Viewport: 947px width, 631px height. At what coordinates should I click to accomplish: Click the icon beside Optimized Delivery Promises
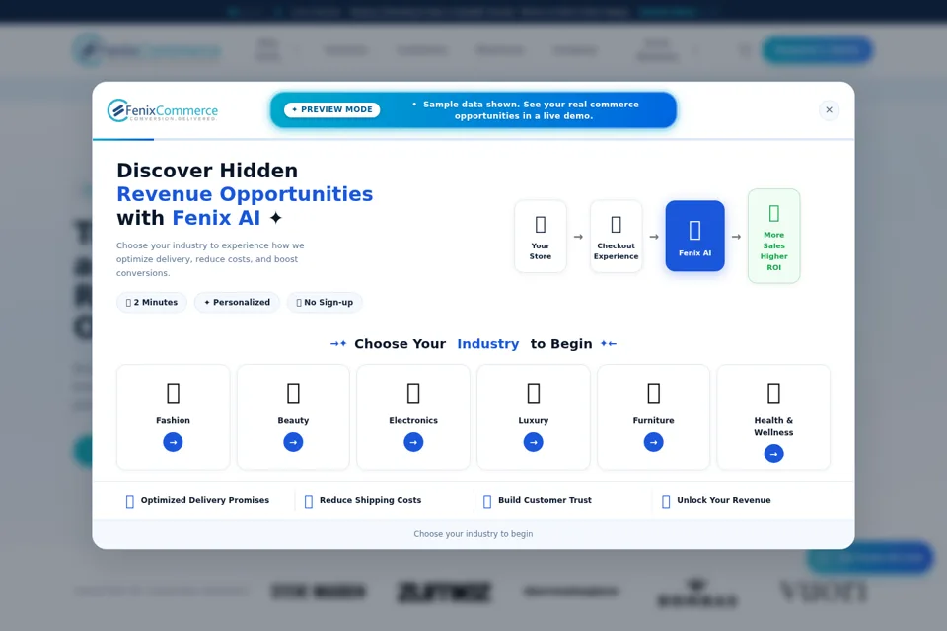(130, 501)
